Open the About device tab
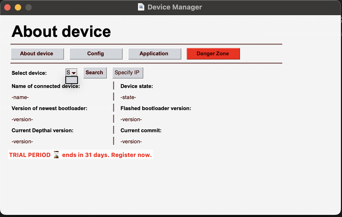 (37, 54)
